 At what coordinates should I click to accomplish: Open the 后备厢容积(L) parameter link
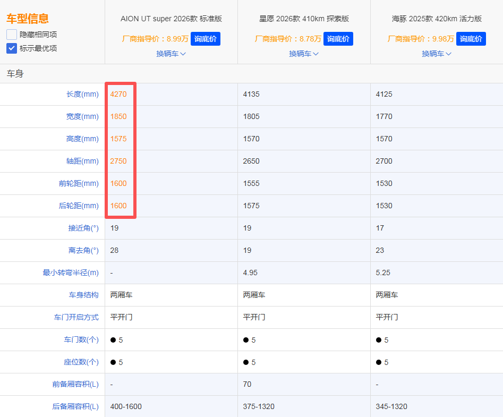75,406
